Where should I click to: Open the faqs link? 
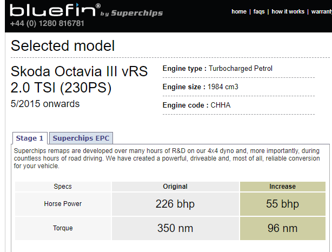[259, 12]
